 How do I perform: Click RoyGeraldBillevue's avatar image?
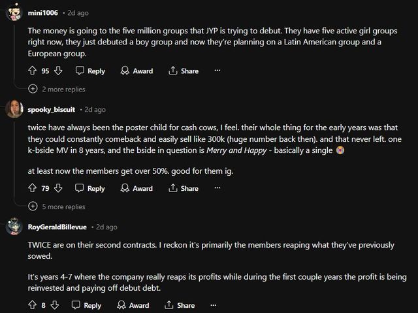[x=14, y=227]
